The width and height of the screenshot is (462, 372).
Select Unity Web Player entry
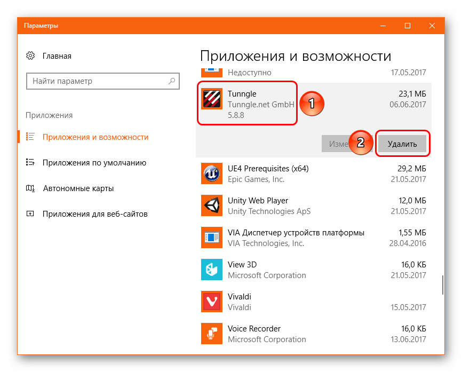point(314,205)
